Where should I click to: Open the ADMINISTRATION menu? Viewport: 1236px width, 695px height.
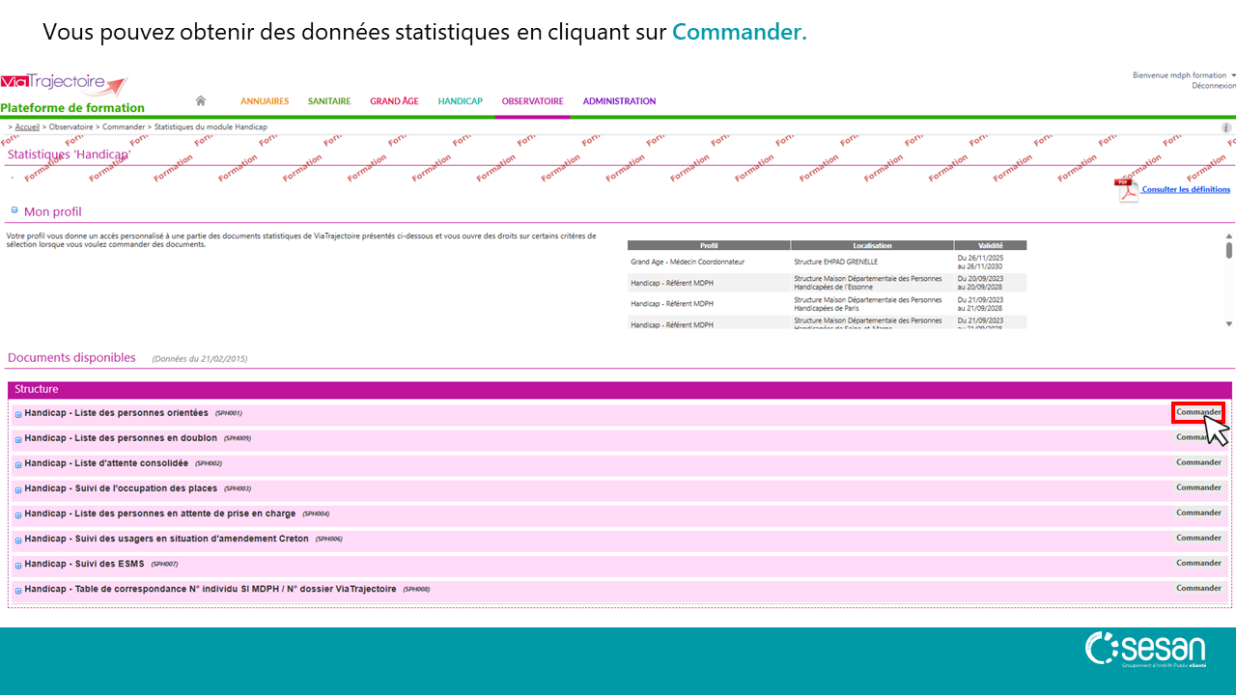(619, 101)
